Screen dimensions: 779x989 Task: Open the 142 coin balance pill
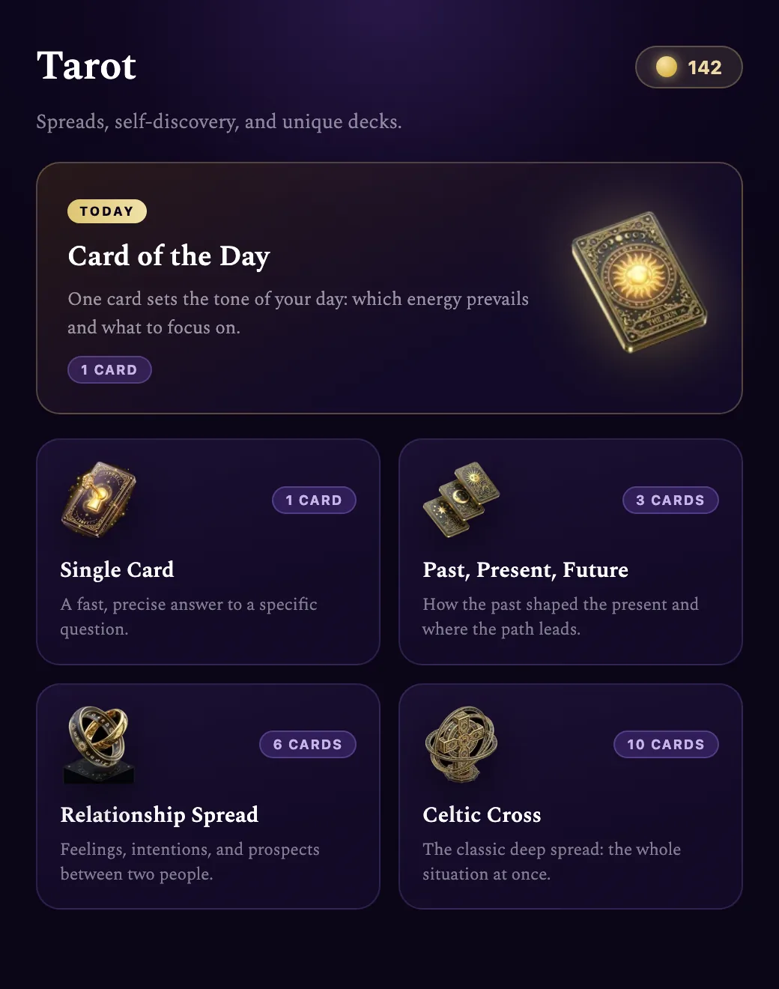[689, 67]
